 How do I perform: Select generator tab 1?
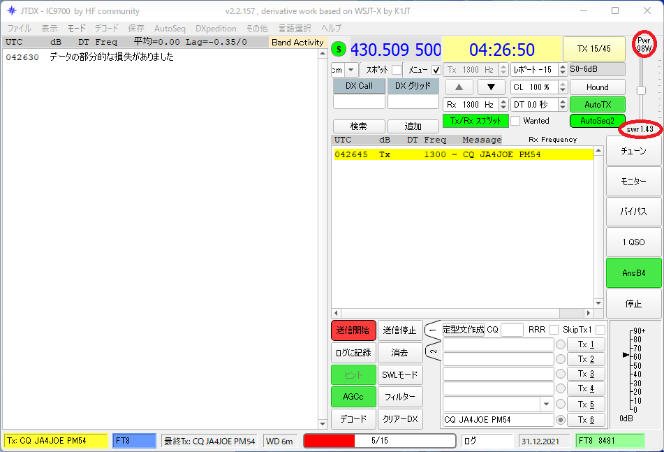point(432,330)
